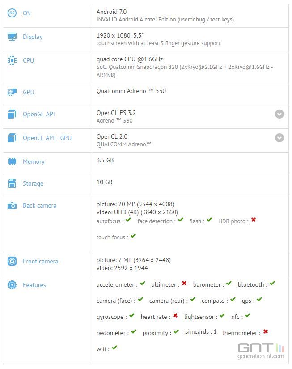Expand the OpenCL 2.0 details arrow
Screen dimensions: 292x369
(279, 138)
